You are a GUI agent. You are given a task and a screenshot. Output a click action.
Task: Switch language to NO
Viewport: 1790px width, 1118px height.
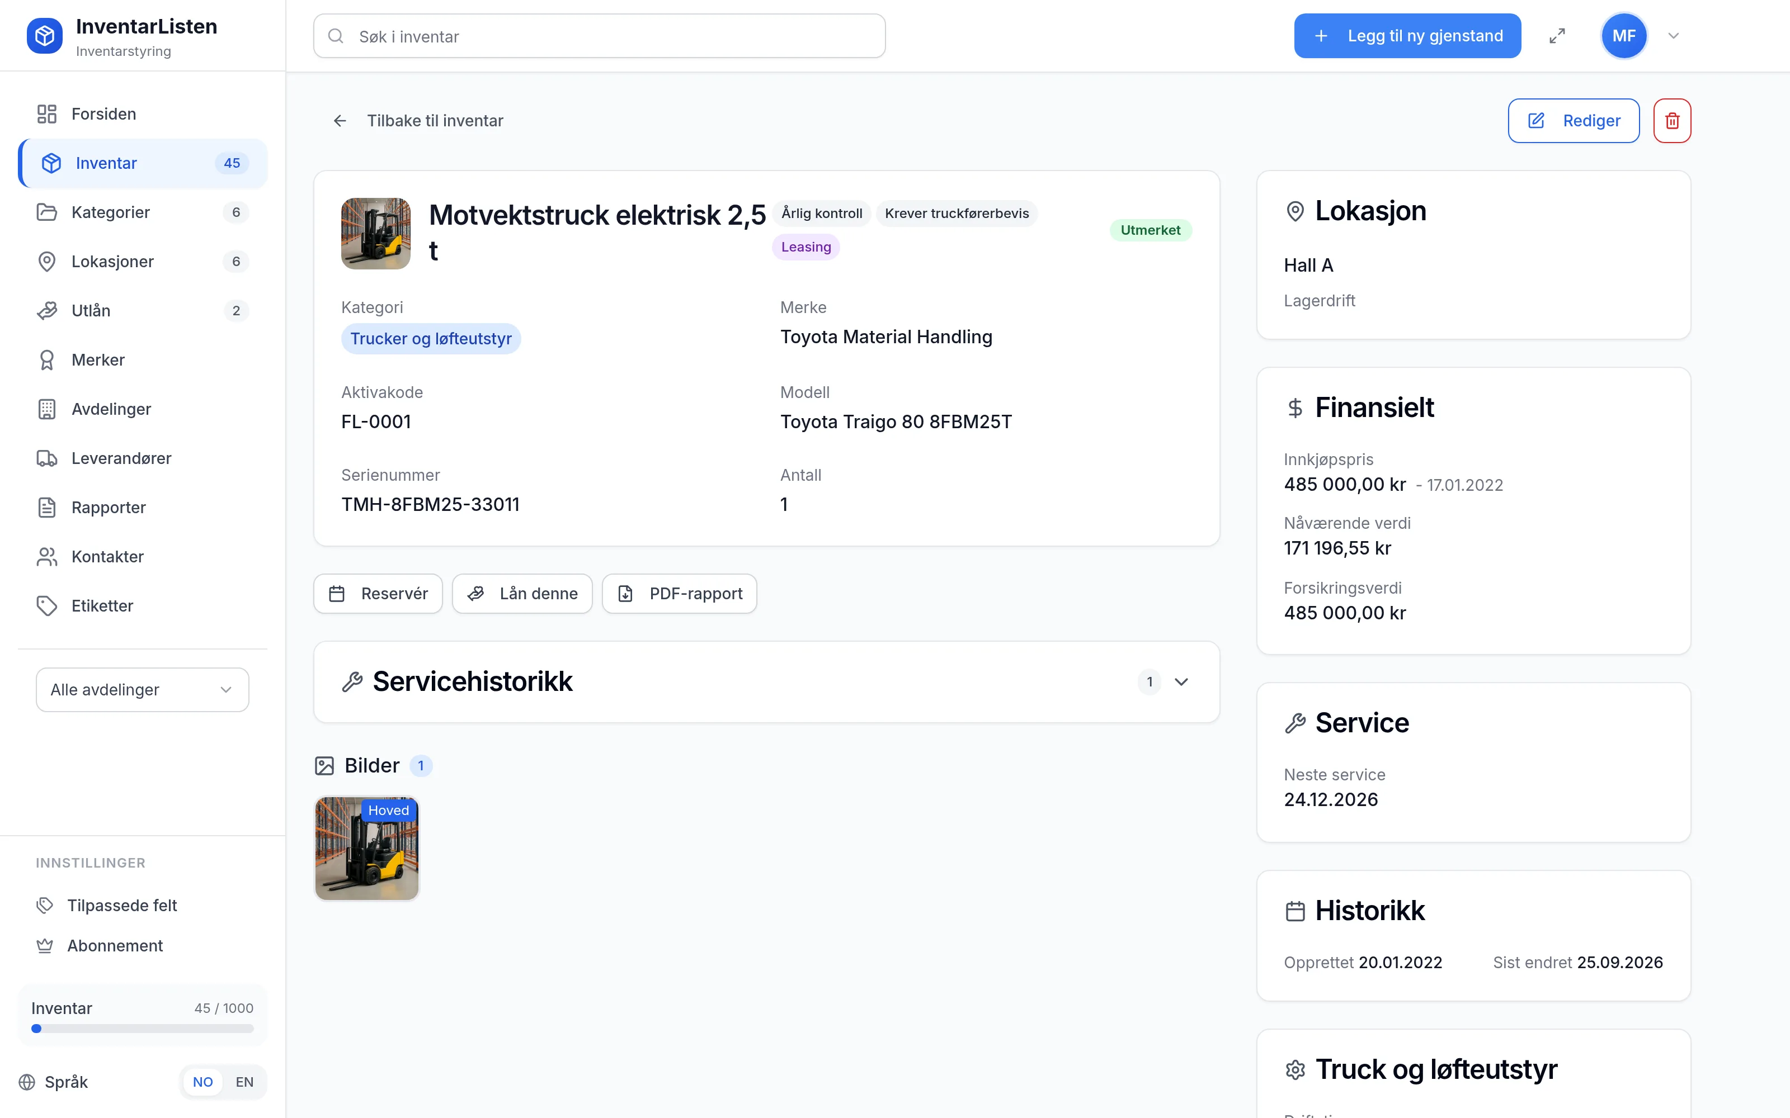202,1082
